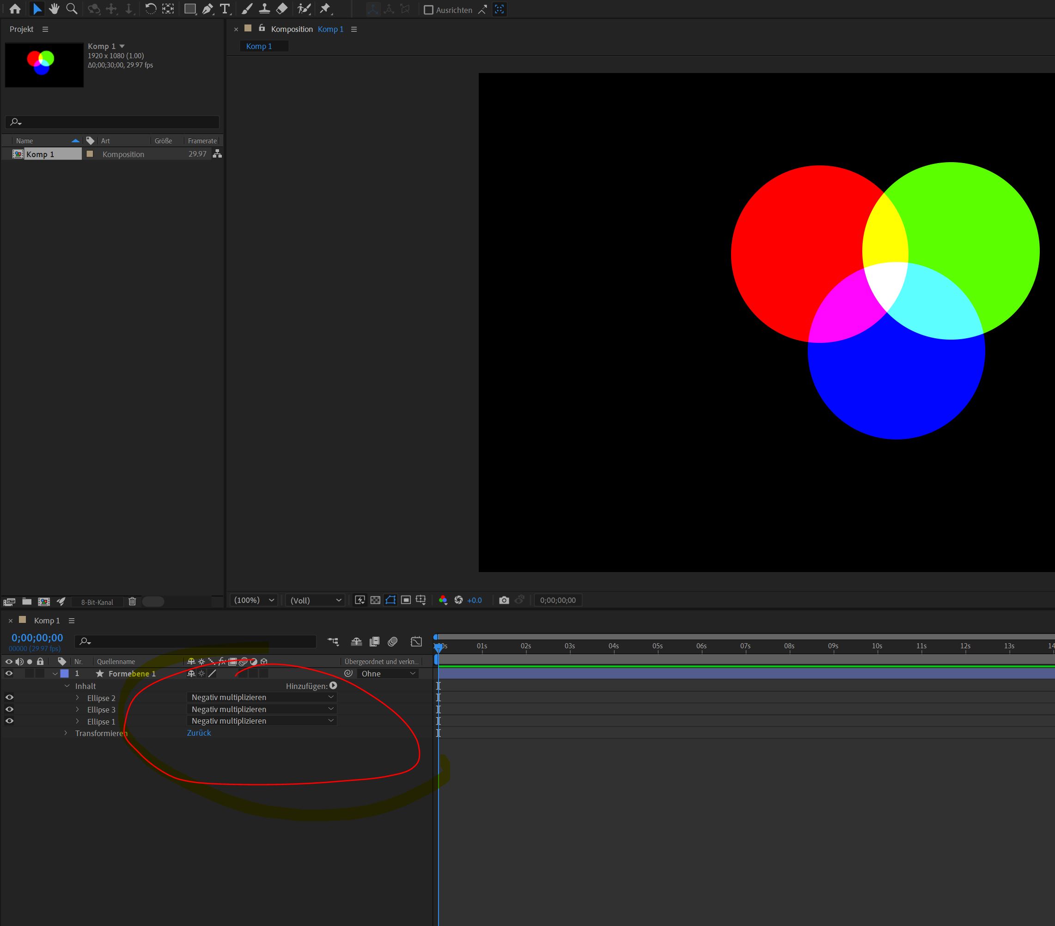
Task: Open Ellipse 3 blend mode dropdown
Action: tap(262, 709)
